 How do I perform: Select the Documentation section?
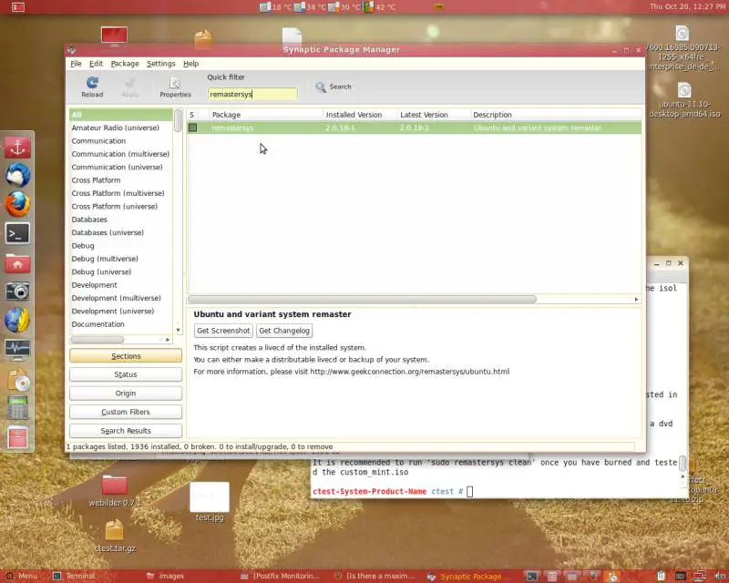[x=121, y=324]
